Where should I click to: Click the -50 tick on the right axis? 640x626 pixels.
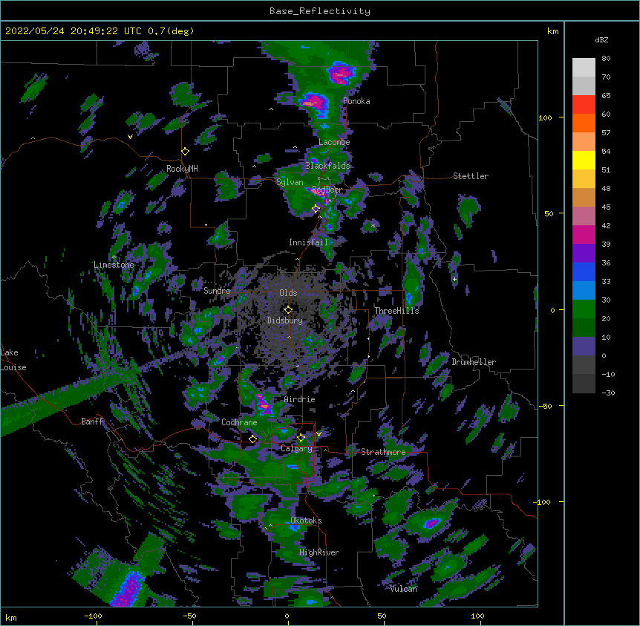(x=545, y=406)
